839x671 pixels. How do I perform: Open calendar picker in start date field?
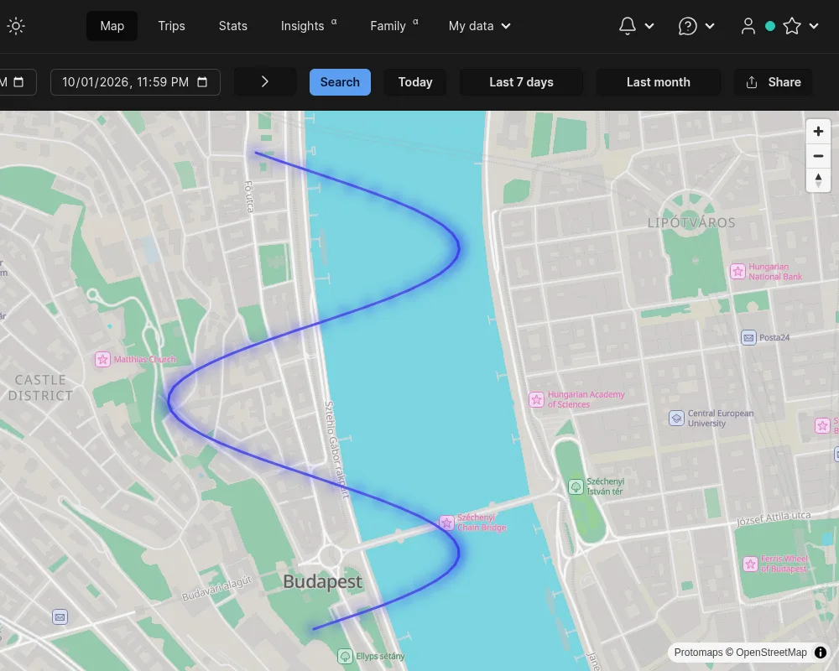[x=18, y=82]
